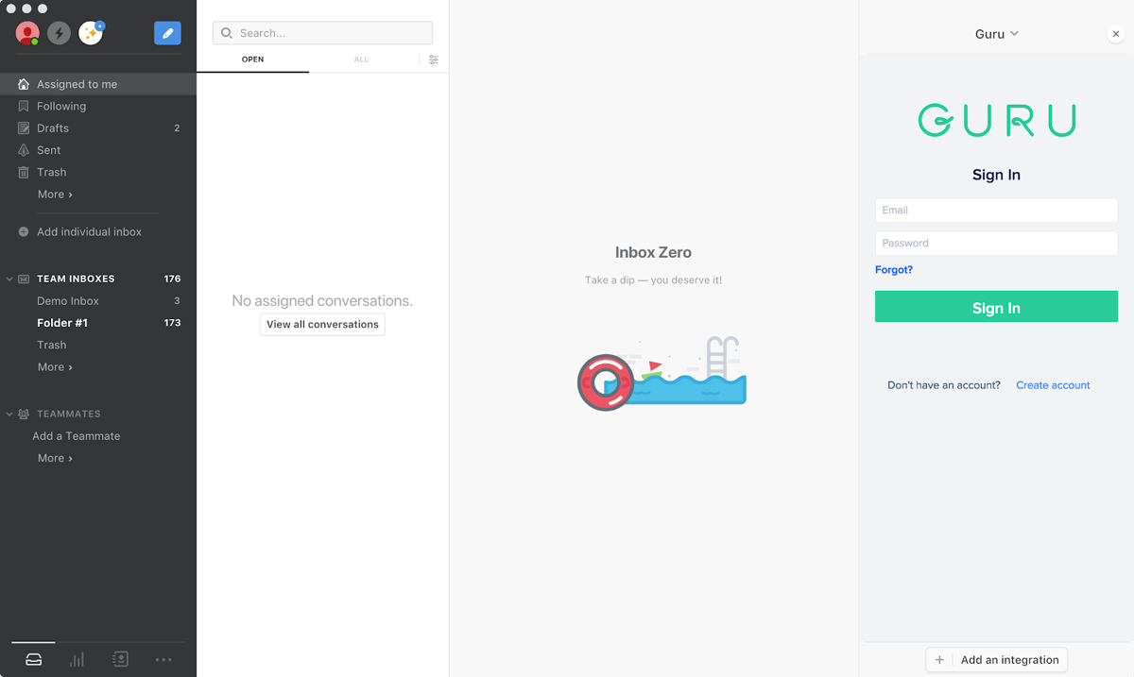Select the OPEN conversations tab
The width and height of the screenshot is (1134, 677).
pyautogui.click(x=252, y=59)
